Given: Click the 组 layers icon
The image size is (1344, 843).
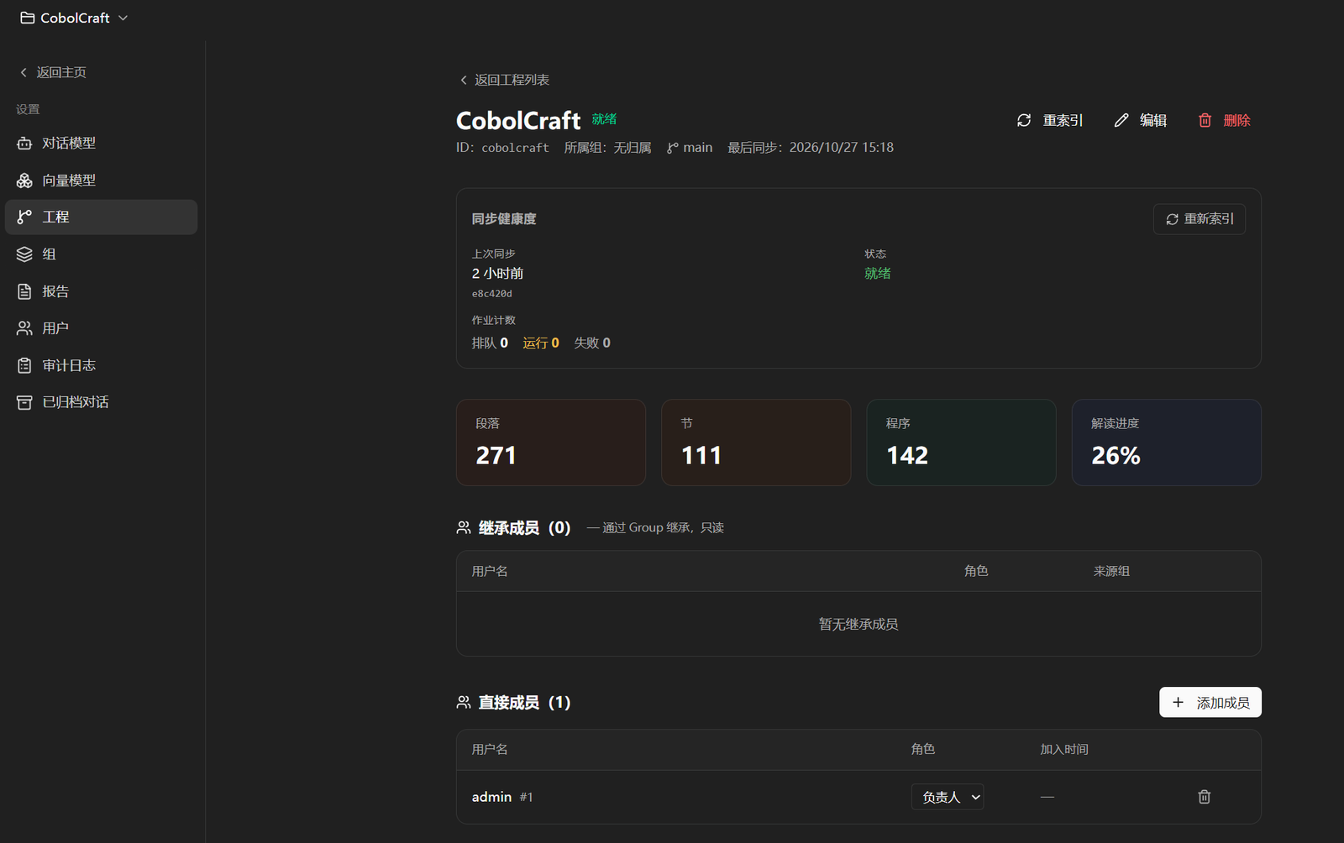Looking at the screenshot, I should pyautogui.click(x=24, y=254).
